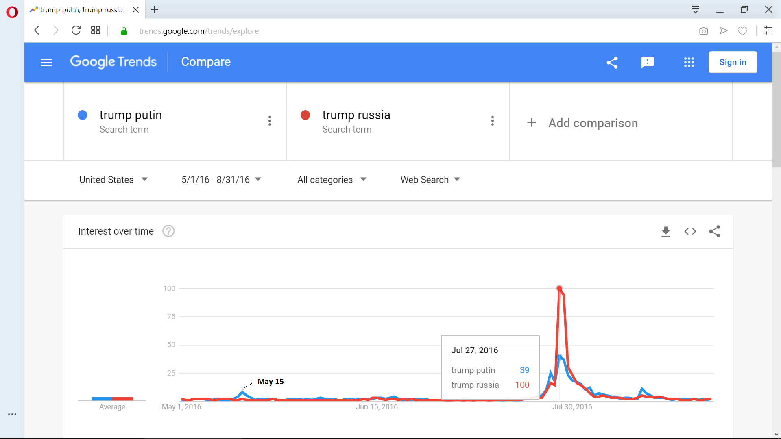781x439 pixels.
Task: Go to Google Trends home logo
Action: (x=113, y=62)
